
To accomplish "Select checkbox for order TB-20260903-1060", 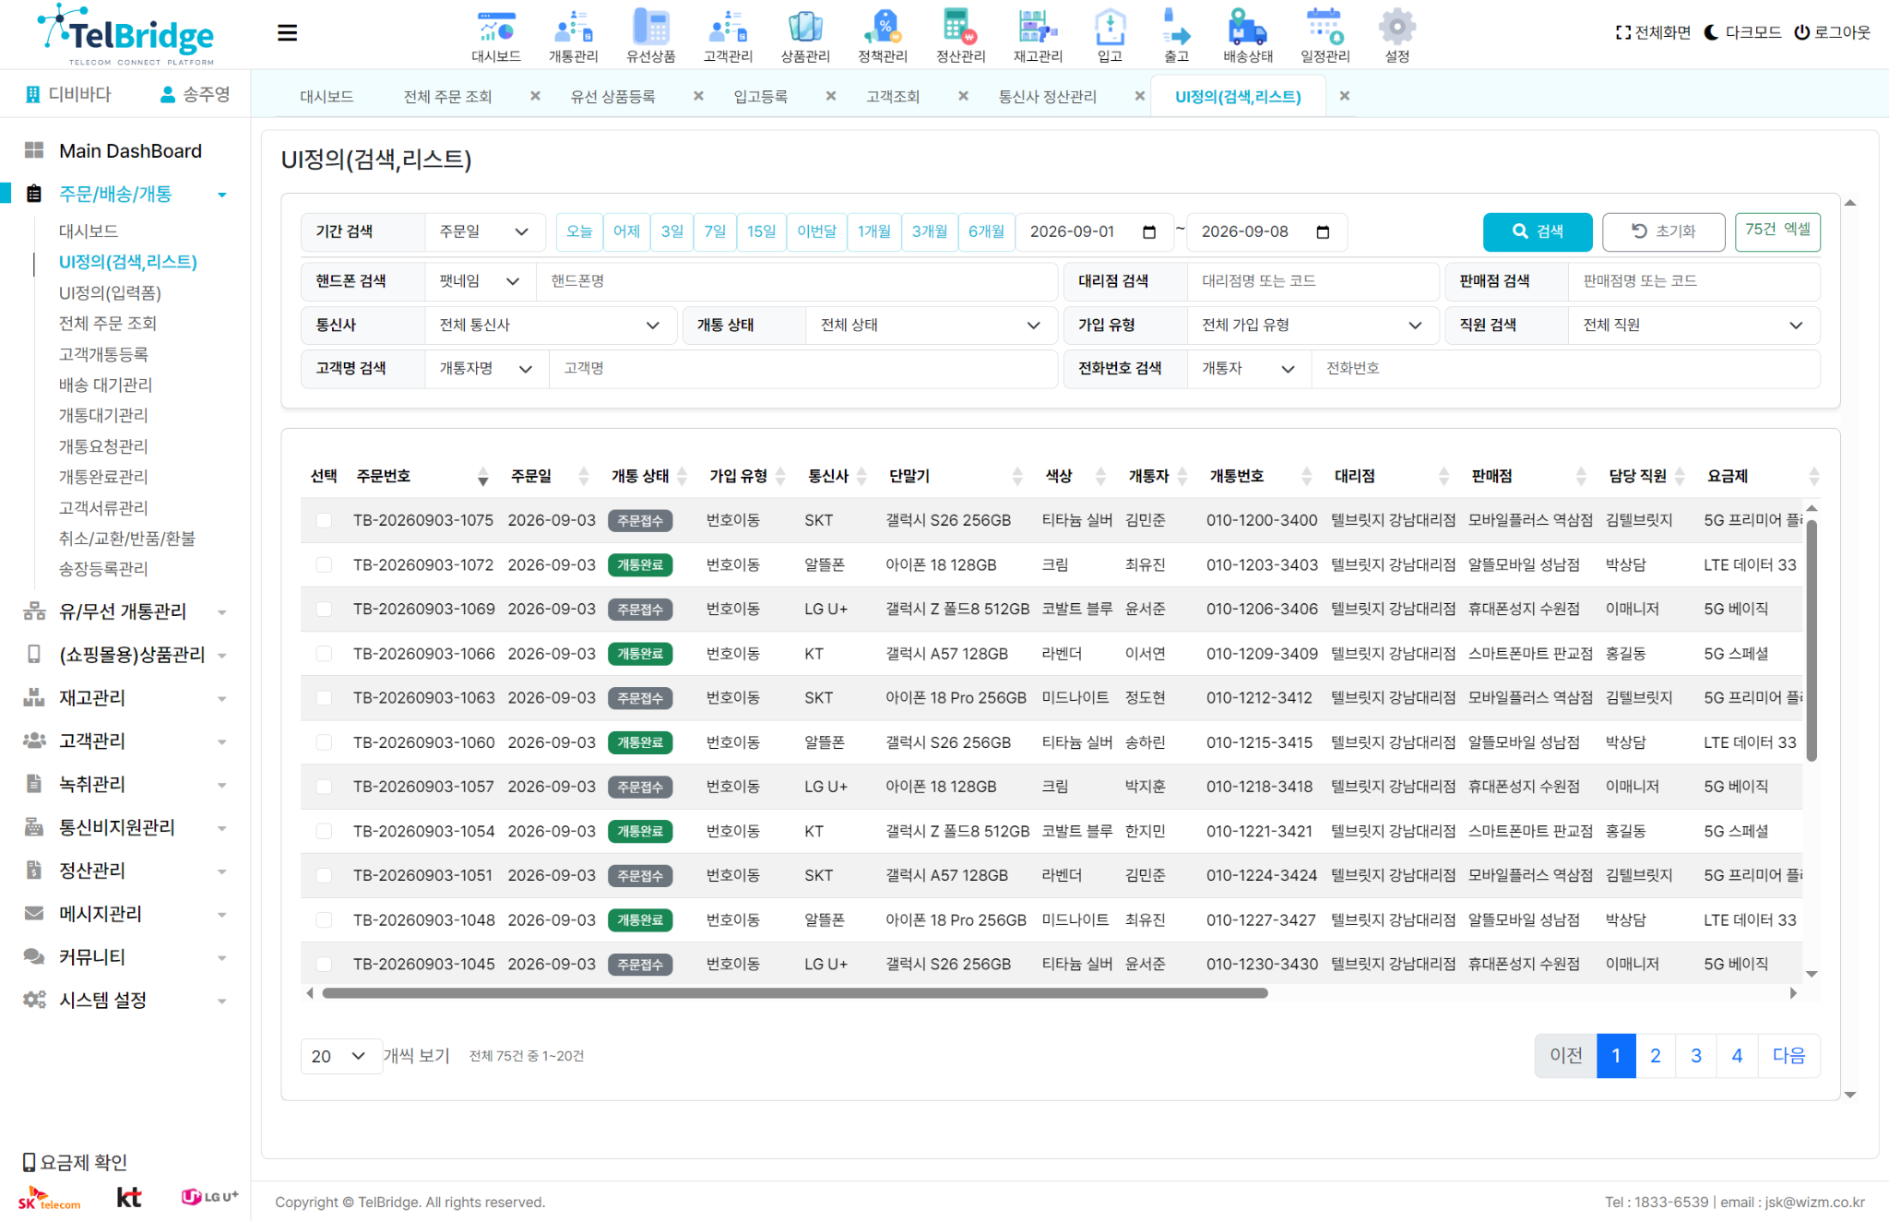I will (x=324, y=742).
